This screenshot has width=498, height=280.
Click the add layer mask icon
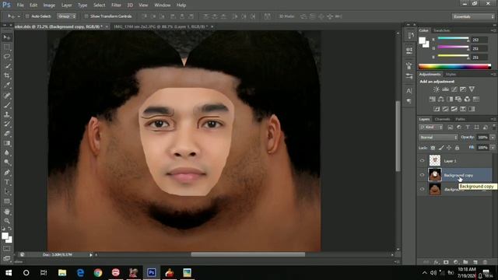[446, 262]
